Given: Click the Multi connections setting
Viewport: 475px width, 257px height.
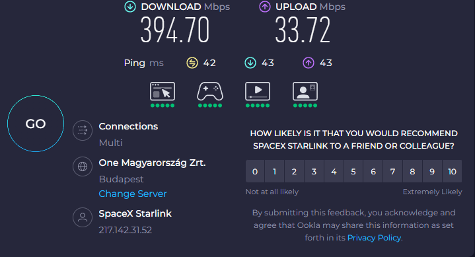Looking at the screenshot, I should click(x=110, y=143).
